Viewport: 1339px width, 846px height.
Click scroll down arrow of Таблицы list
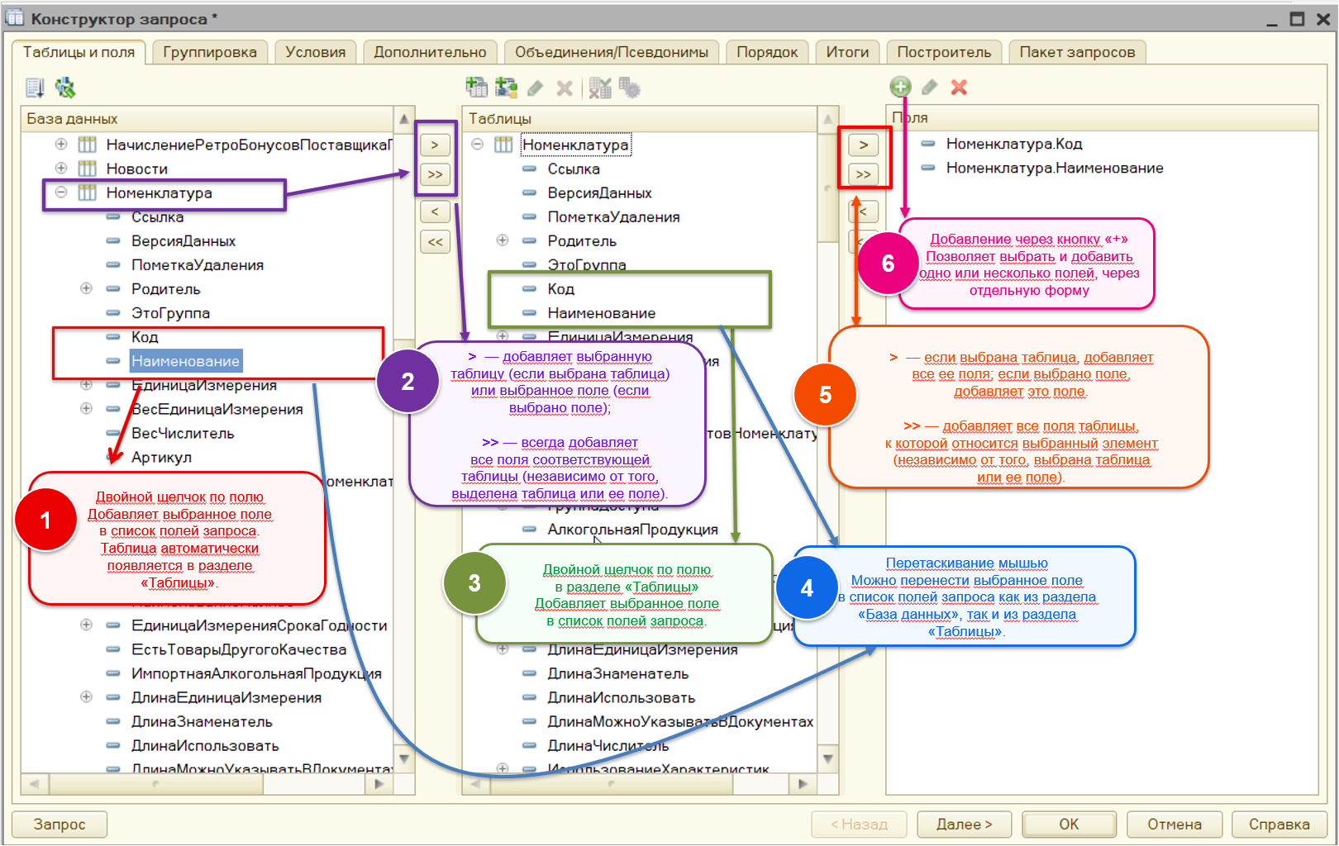[828, 758]
